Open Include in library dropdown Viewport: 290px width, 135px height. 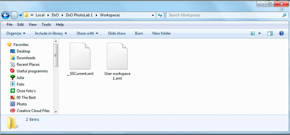click(x=51, y=33)
